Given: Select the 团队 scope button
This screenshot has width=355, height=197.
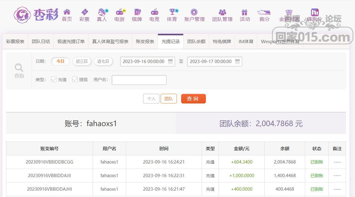Looking at the screenshot, I should (169, 99).
